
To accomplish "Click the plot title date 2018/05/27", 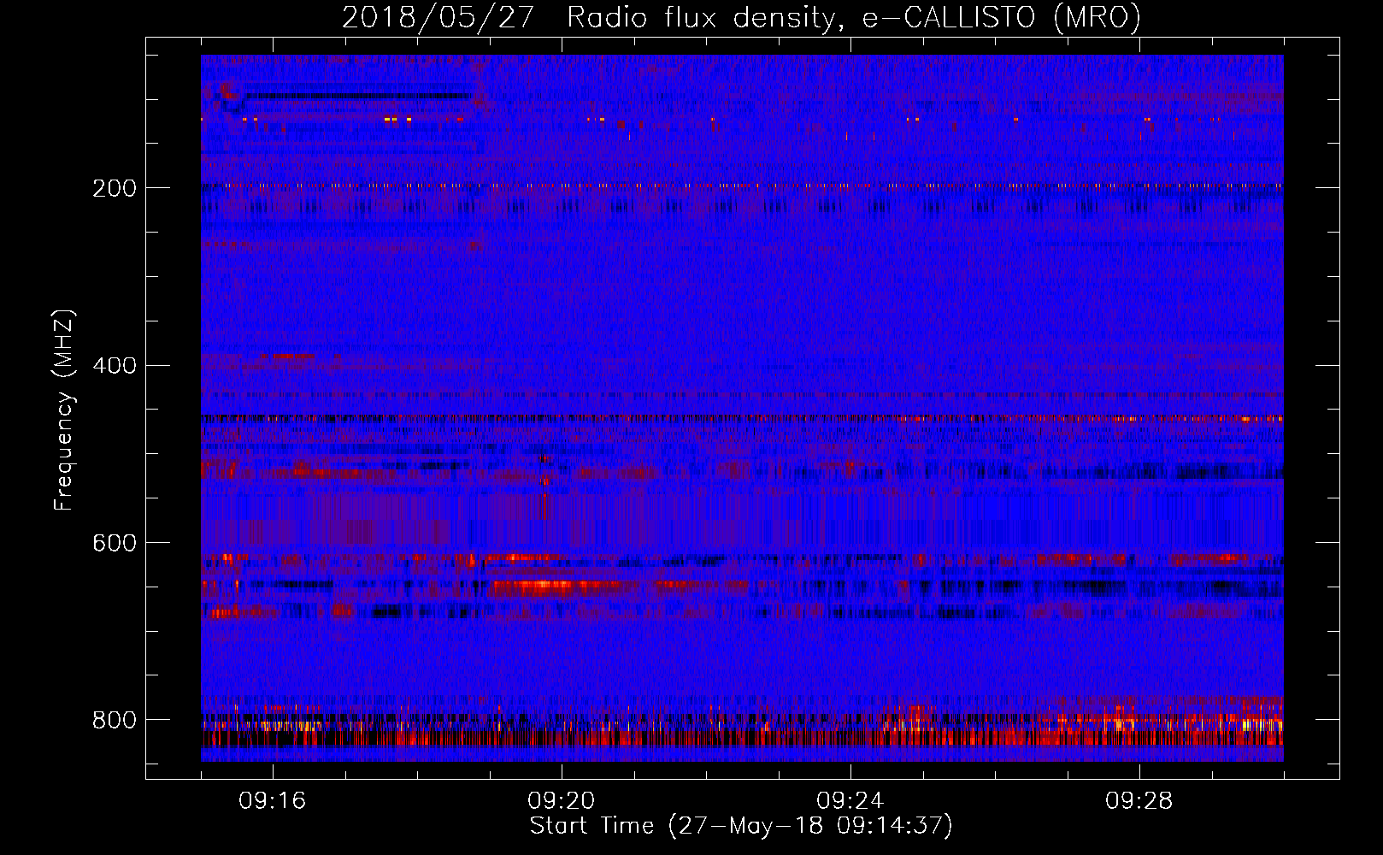I will tap(438, 17).
